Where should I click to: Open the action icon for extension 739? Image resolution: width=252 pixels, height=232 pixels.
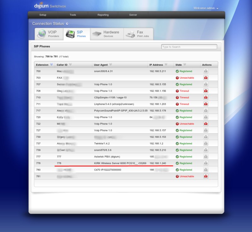click(x=206, y=150)
